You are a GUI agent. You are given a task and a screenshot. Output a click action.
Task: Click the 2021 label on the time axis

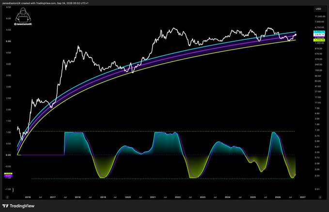click(x=153, y=197)
